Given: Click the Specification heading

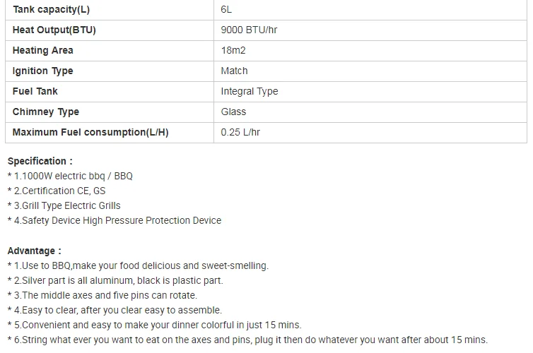Looking at the screenshot, I should point(40,161).
